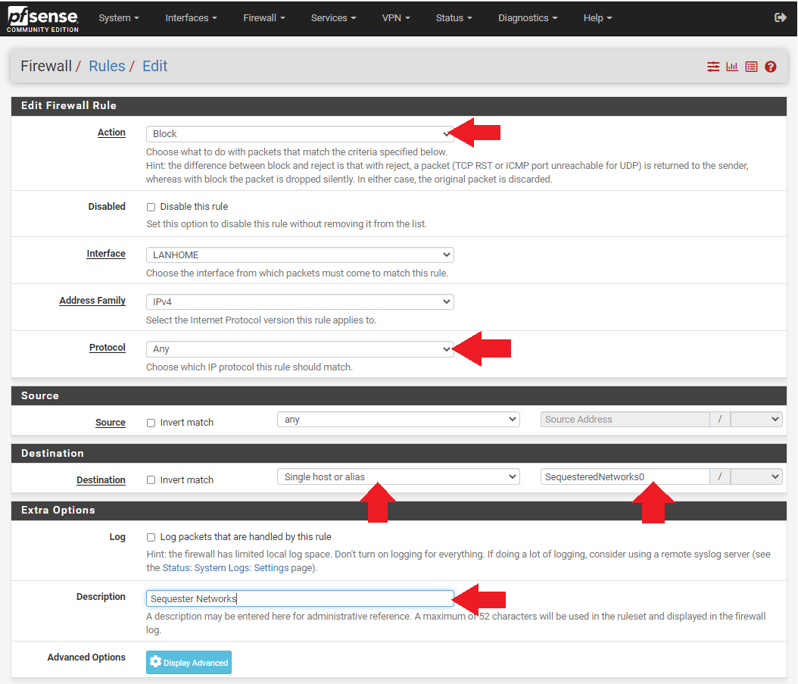Image resolution: width=798 pixels, height=684 pixels.
Task: Click the SequesteredNetworks0 destination address field
Action: point(625,476)
